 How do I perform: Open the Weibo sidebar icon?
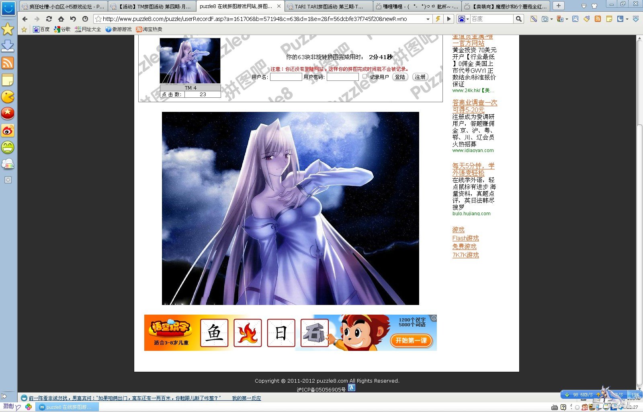8,130
